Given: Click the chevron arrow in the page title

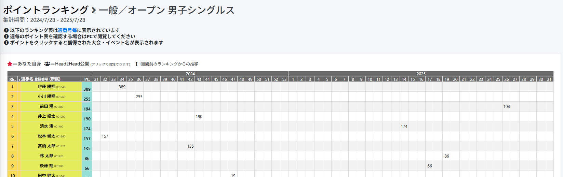Looking at the screenshot, I should [94, 10].
